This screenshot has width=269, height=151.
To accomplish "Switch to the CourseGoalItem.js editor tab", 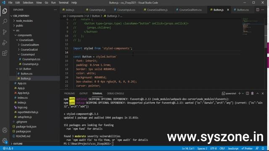I will pyautogui.click(x=157, y=10).
